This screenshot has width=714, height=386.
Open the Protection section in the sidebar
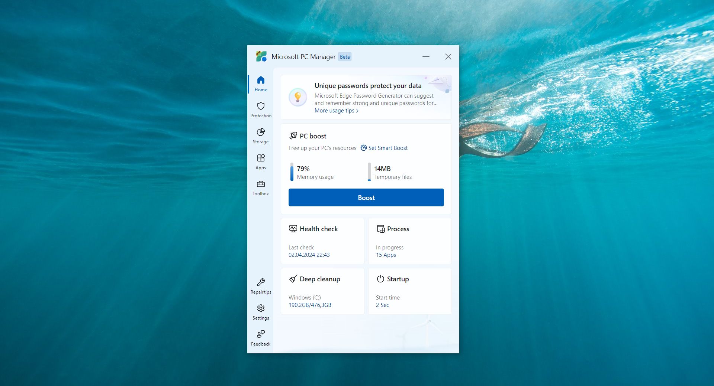coord(261,109)
